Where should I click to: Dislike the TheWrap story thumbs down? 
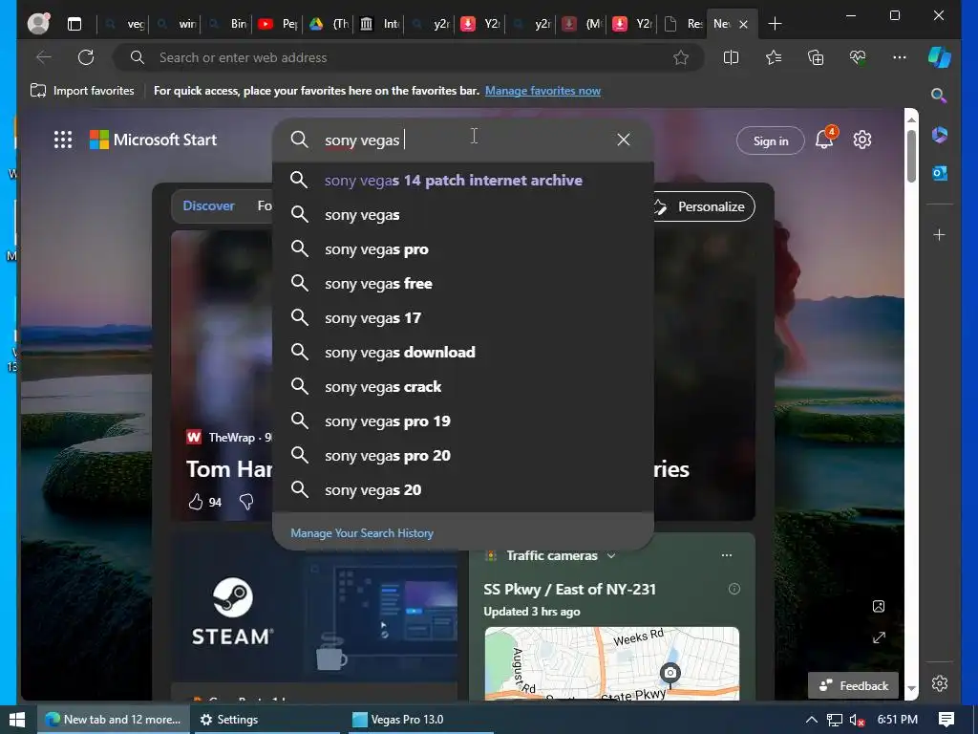(246, 502)
